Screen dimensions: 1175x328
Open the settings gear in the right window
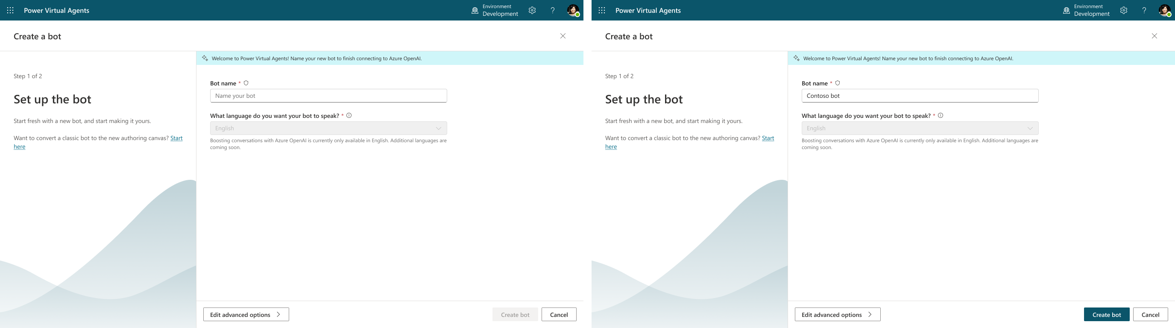coord(1123,11)
